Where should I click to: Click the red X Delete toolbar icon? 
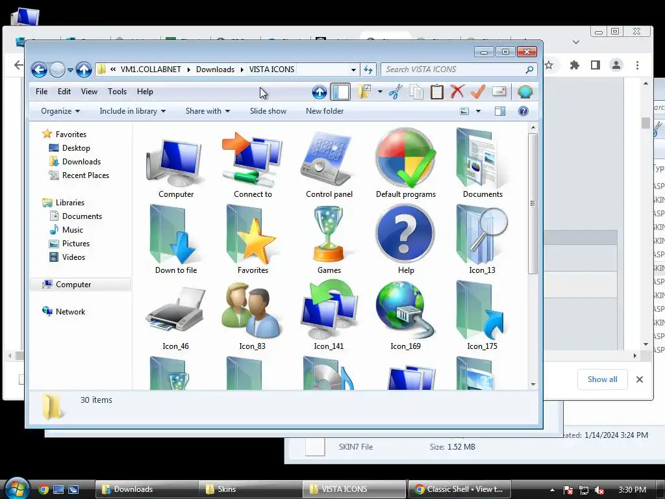pos(457,92)
